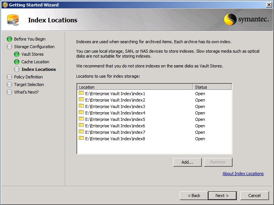Select E:\Enterprise Vault Index\index6 location
Image resolution: width=274 pixels, height=205 pixels.
pos(115,126)
